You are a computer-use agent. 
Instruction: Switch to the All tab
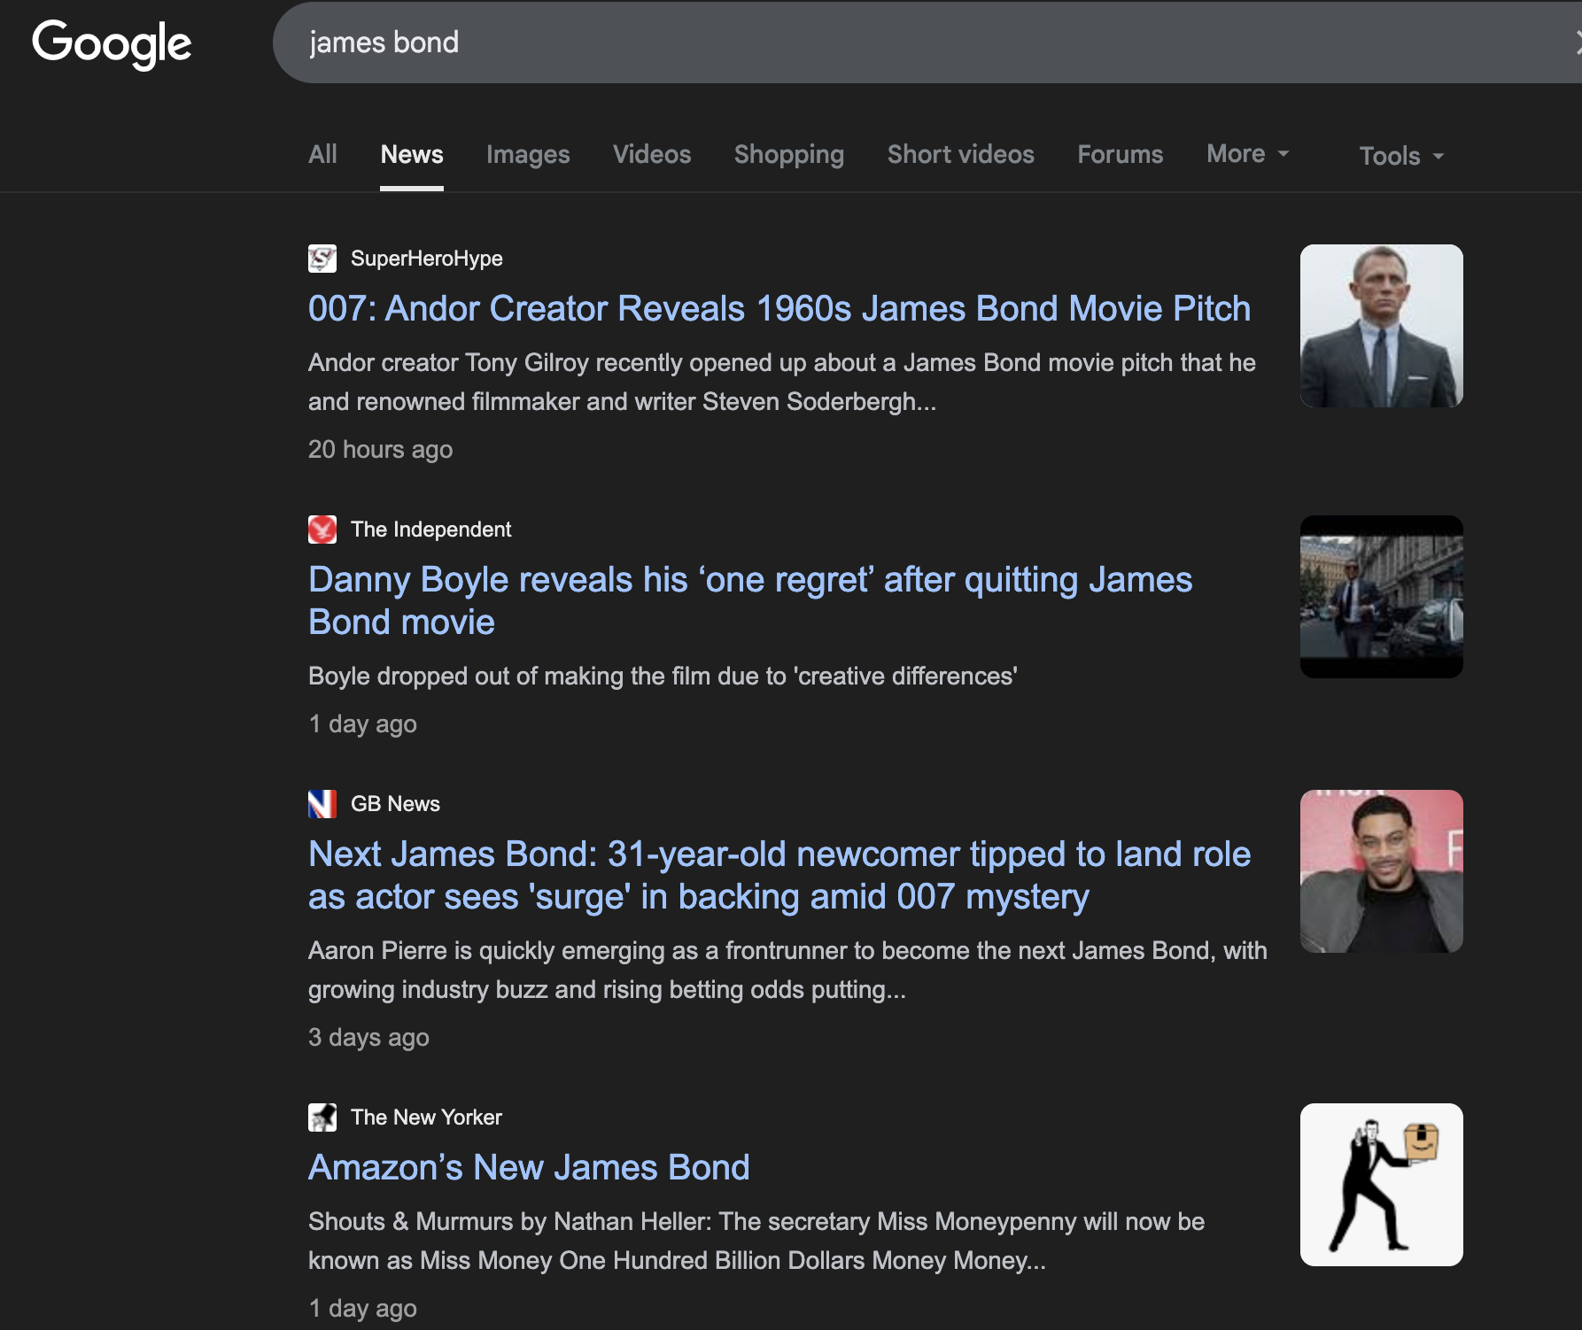pos(322,154)
